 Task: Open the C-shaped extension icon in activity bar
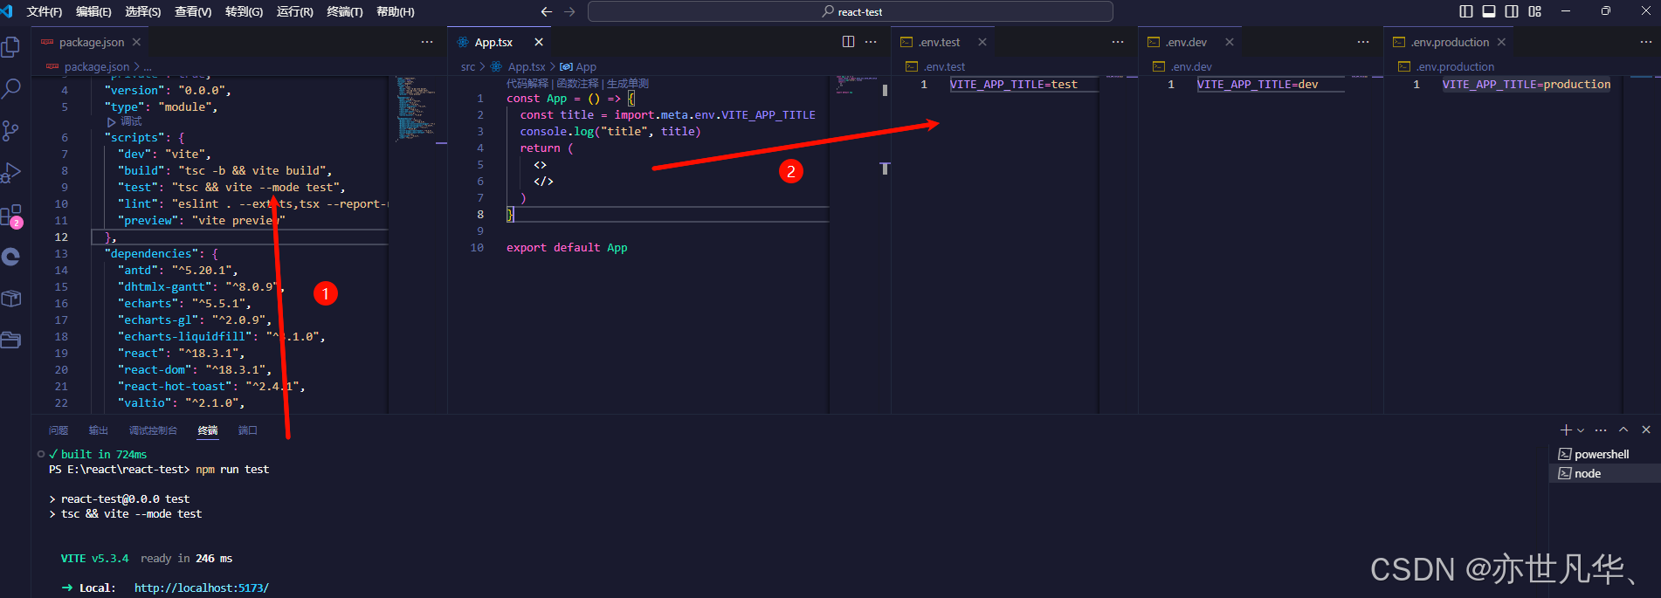point(11,257)
